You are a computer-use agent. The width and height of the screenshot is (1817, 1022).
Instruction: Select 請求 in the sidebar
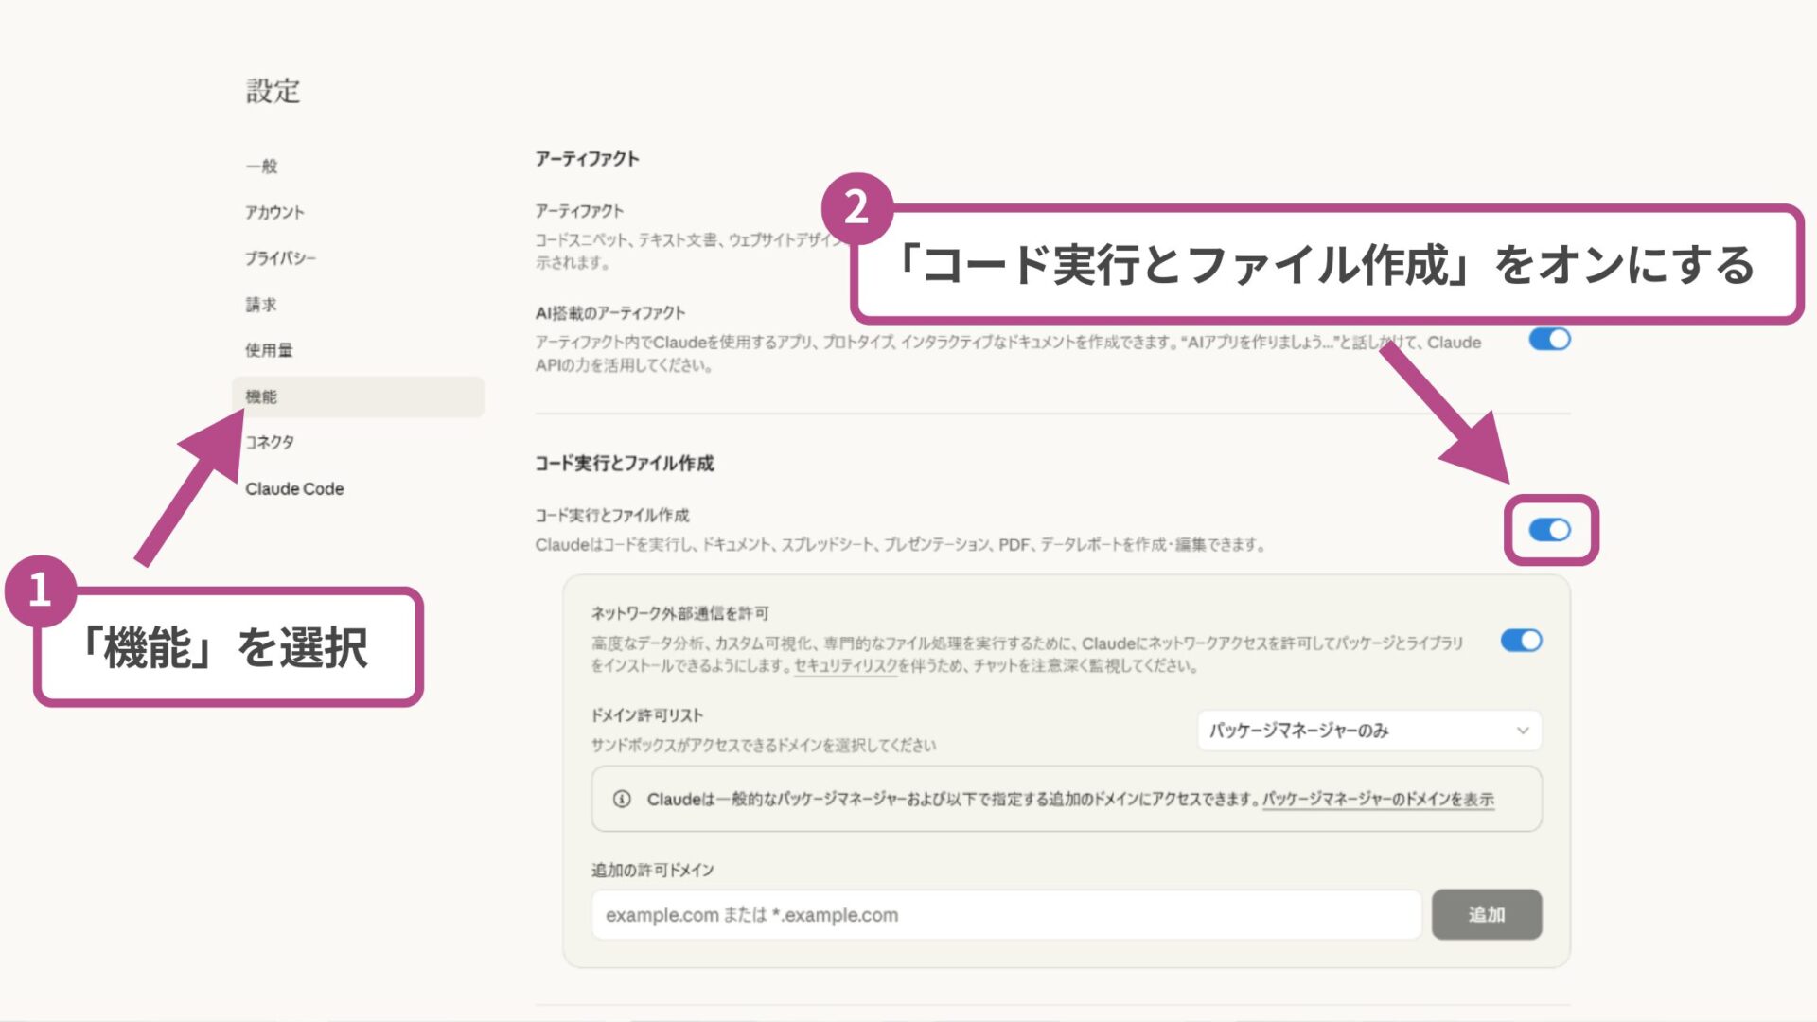pos(259,304)
